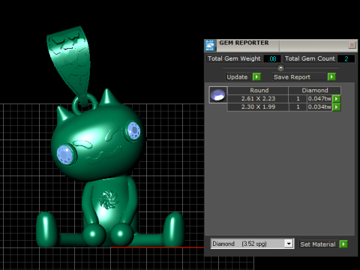The width and height of the screenshot is (360, 270).
Task: Click the Total Gem Count label
Action: pos(310,58)
